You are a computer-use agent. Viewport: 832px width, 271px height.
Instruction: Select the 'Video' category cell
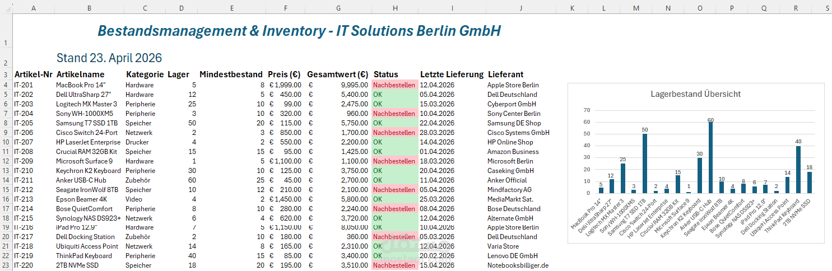pos(145,199)
